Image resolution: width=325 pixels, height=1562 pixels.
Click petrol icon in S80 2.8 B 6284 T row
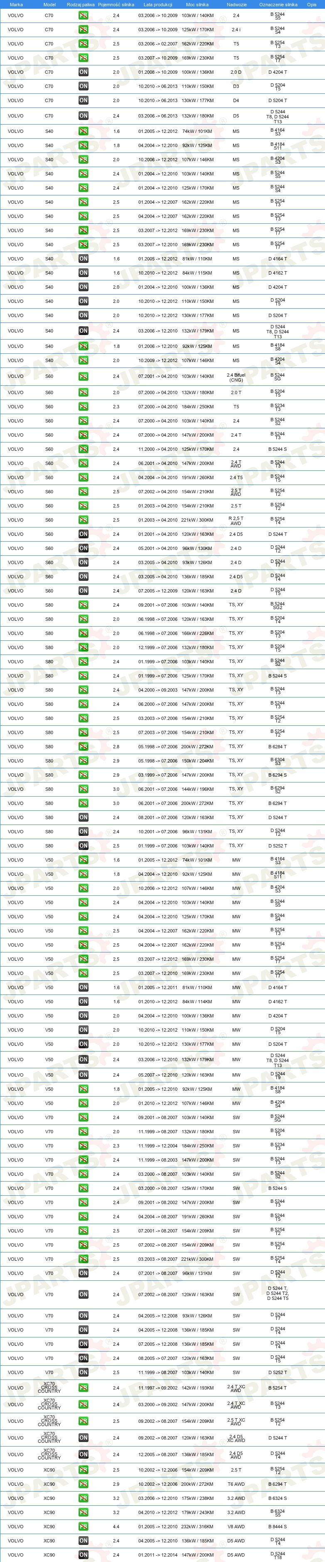(x=84, y=747)
